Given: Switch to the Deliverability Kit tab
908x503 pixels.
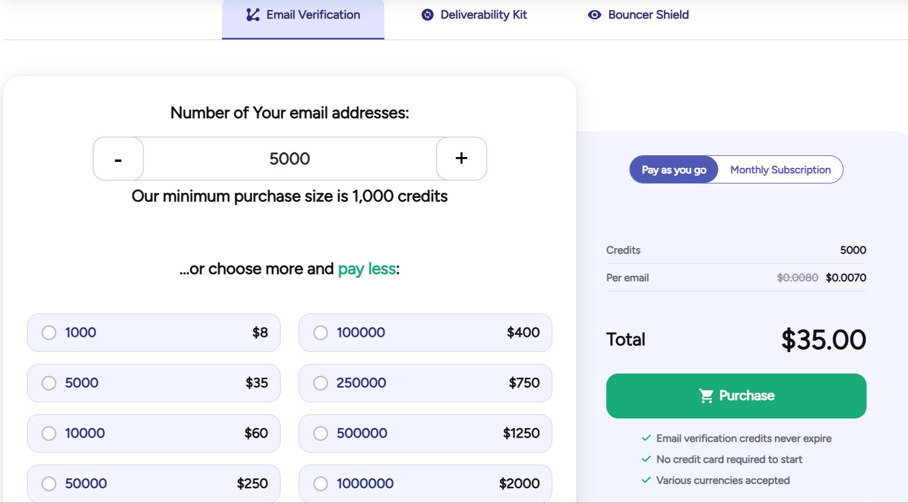Looking at the screenshot, I should click(x=474, y=14).
